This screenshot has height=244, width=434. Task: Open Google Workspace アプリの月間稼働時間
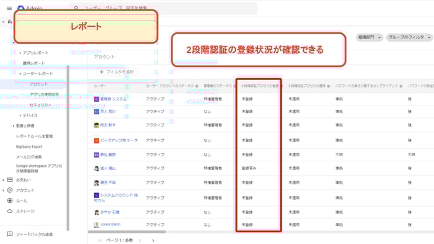tap(39, 168)
